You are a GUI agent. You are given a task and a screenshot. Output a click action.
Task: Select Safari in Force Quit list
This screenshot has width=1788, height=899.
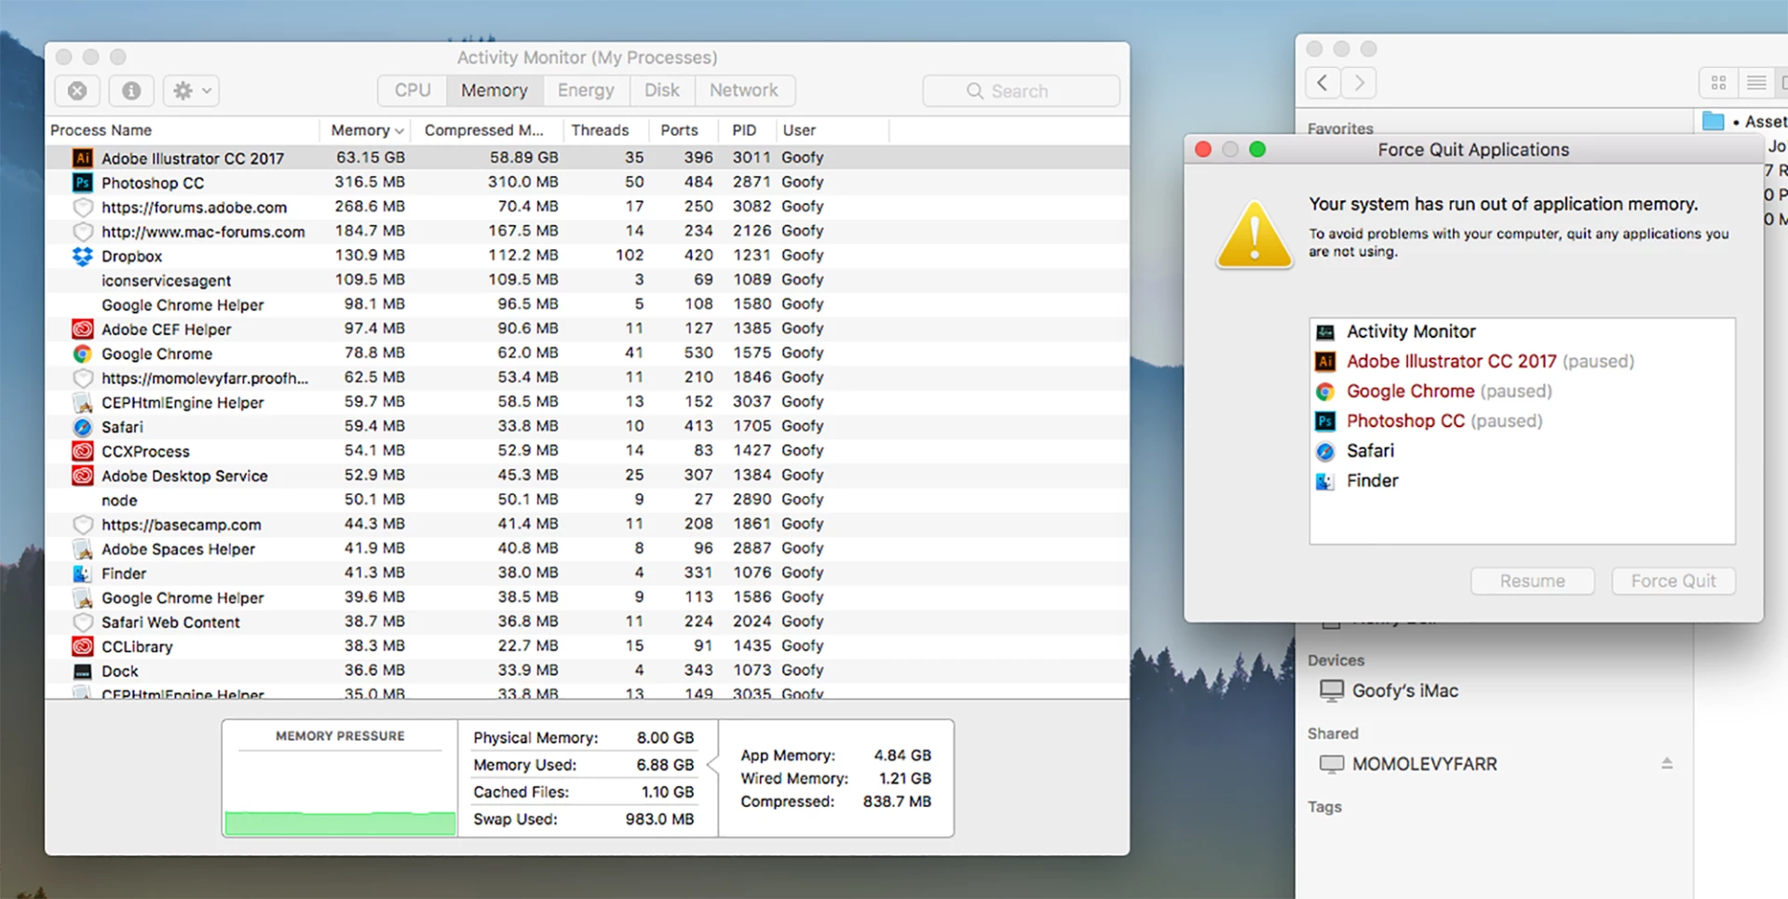coord(1522,450)
